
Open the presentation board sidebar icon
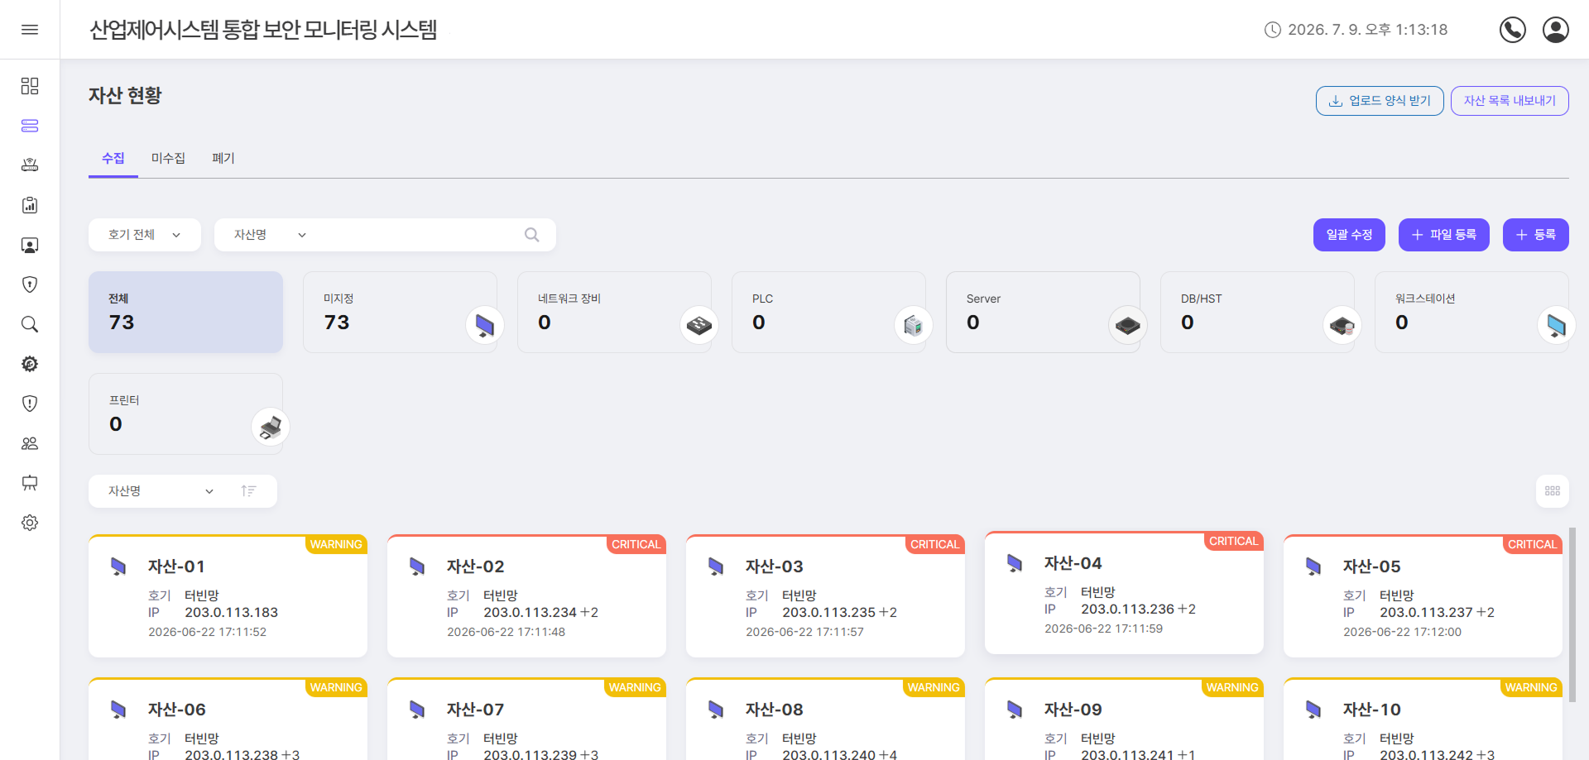30,483
